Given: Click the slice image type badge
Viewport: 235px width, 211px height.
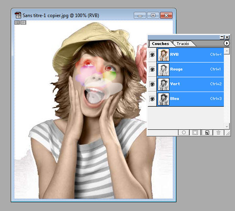Looking at the screenshot, I should (x=23, y=23).
